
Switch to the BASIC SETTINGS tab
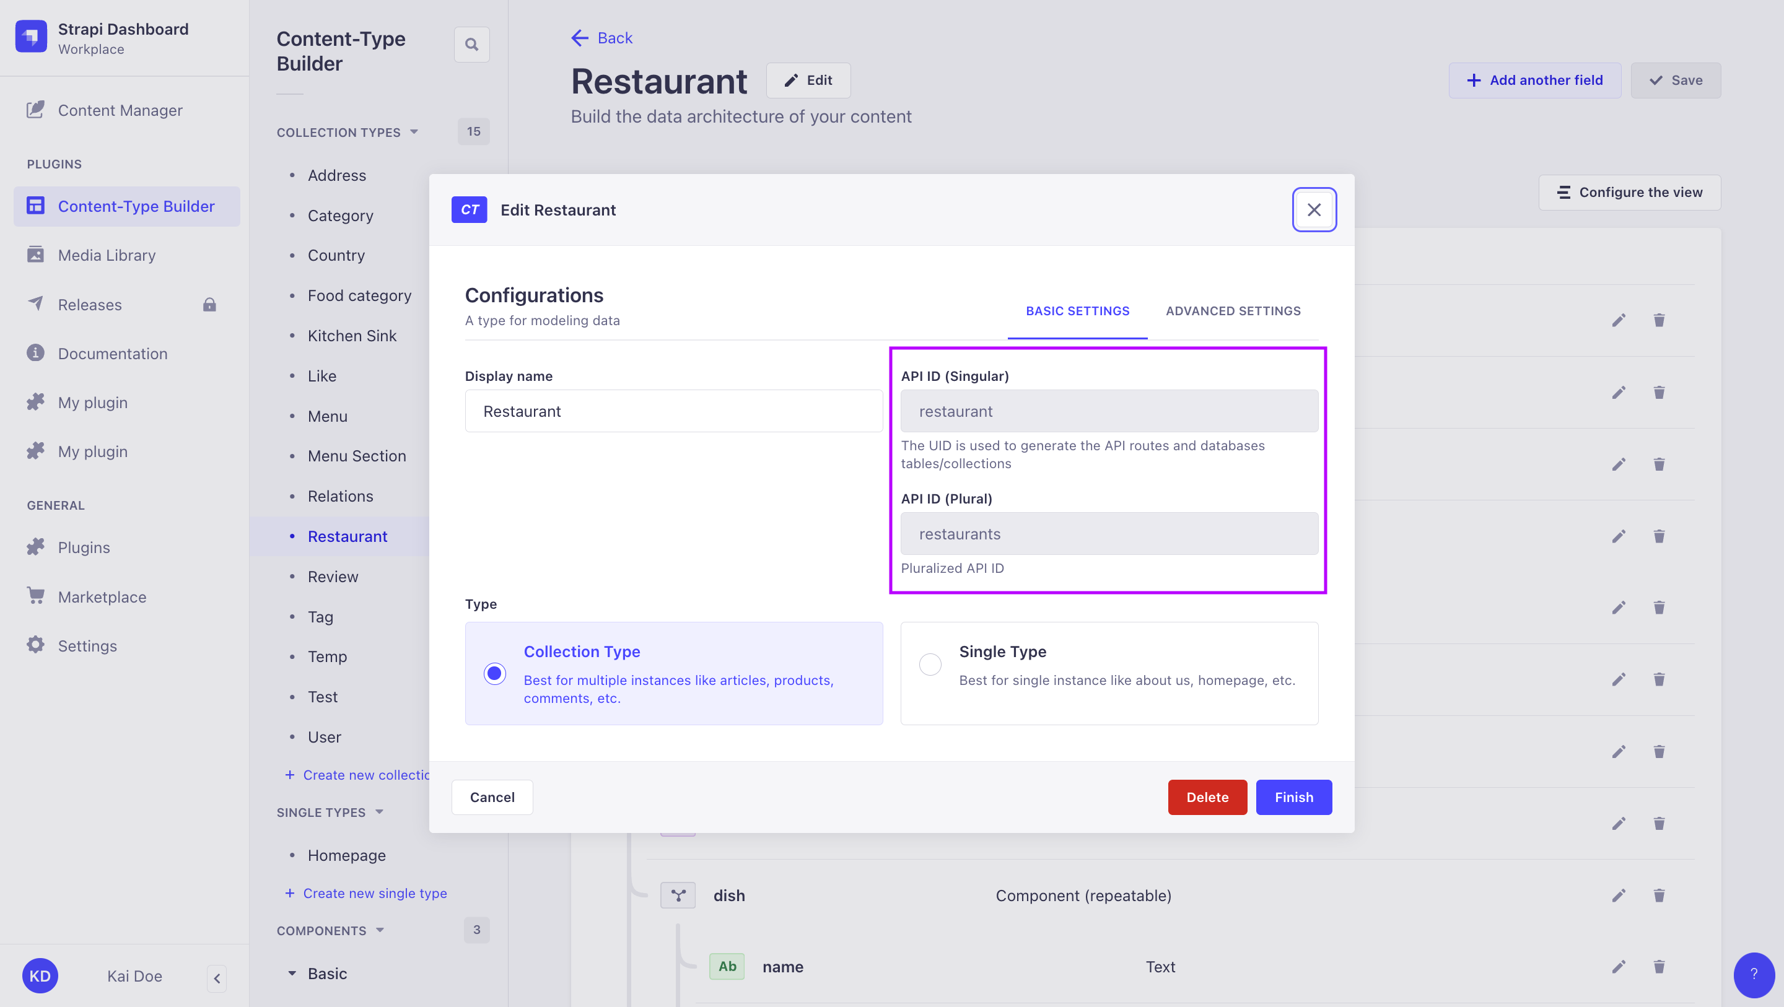click(1078, 310)
